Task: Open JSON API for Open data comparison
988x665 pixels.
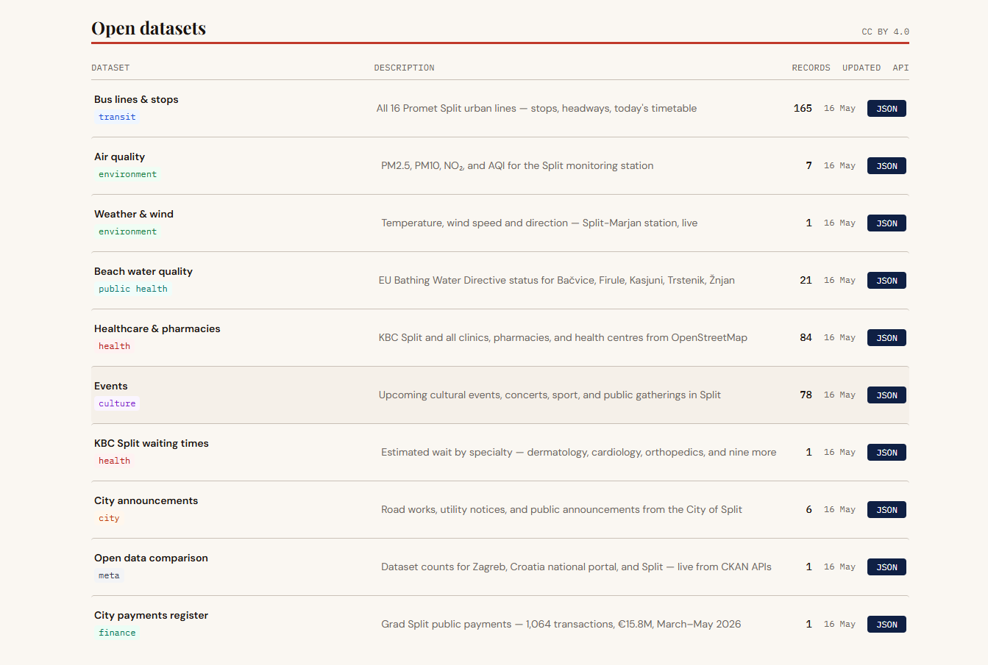Action: [886, 567]
